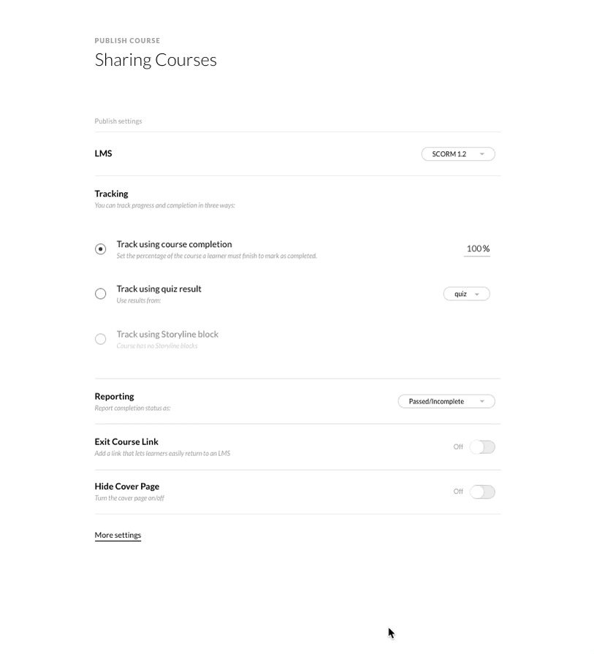Open the quiz selection dropdown
The image size is (594, 654).
462,294
